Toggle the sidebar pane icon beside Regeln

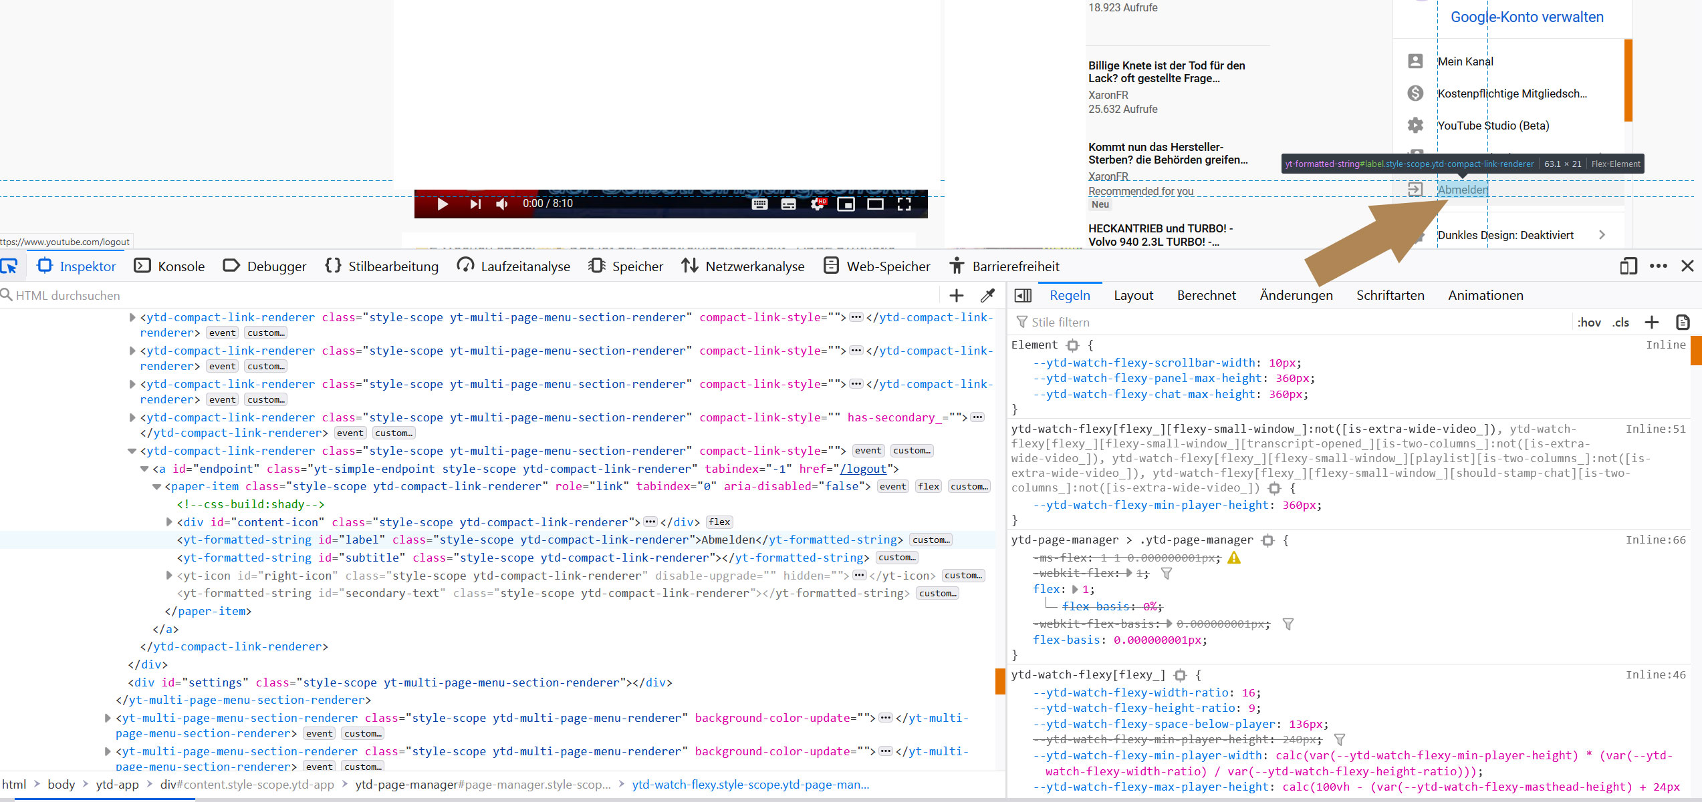click(1023, 295)
